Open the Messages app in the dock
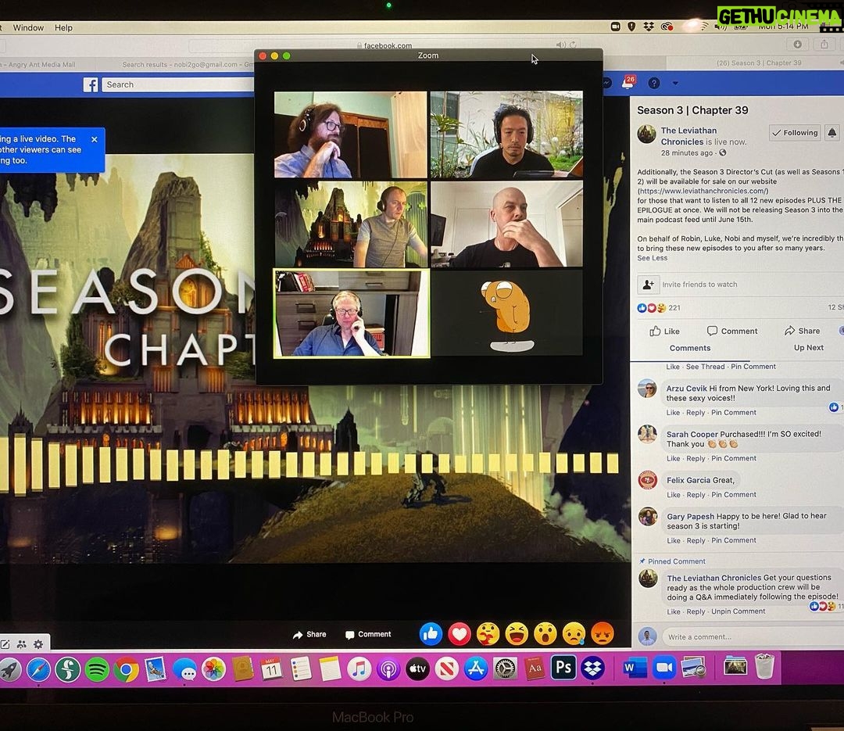Screen dimensions: 844x731 pyautogui.click(x=184, y=669)
